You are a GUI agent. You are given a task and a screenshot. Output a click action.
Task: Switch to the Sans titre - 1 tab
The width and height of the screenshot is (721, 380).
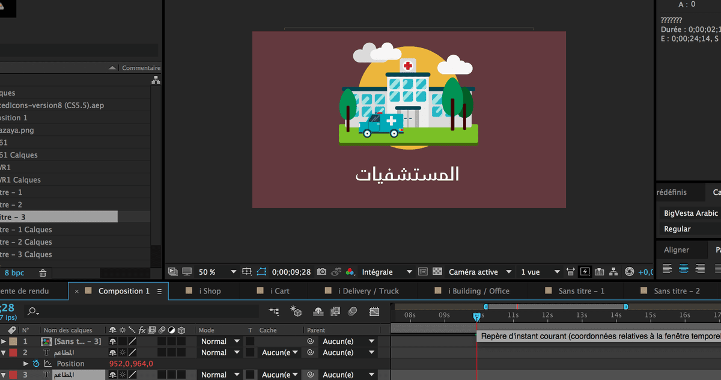(x=581, y=291)
